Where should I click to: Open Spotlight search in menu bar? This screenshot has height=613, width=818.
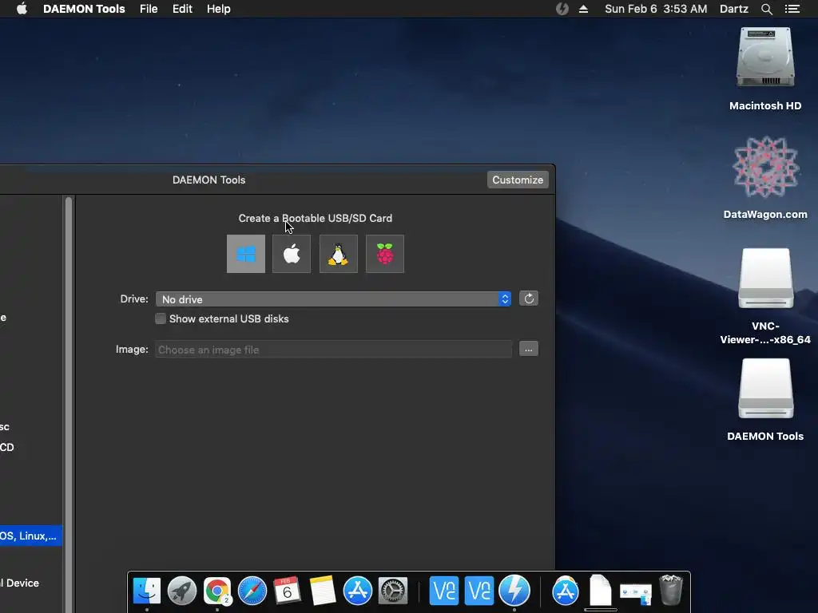[766, 9]
